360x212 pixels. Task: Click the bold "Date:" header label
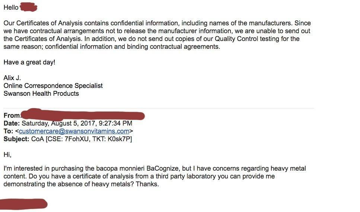click(x=12, y=123)
